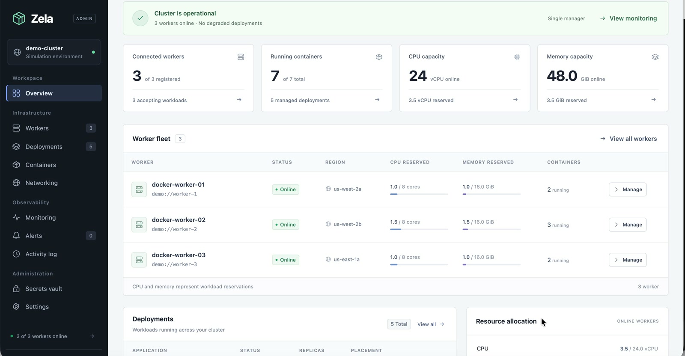This screenshot has width=685, height=356.
Task: Open Settings in the sidebar
Action: point(54,307)
